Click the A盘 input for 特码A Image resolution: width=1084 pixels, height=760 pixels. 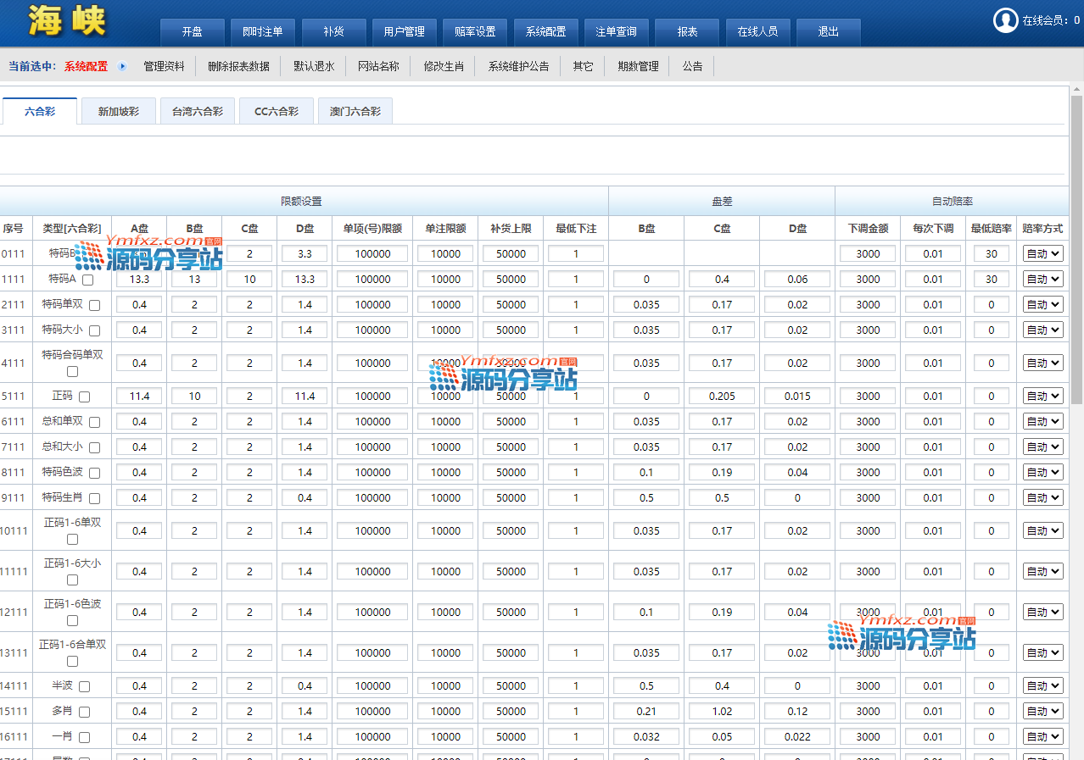[139, 279]
